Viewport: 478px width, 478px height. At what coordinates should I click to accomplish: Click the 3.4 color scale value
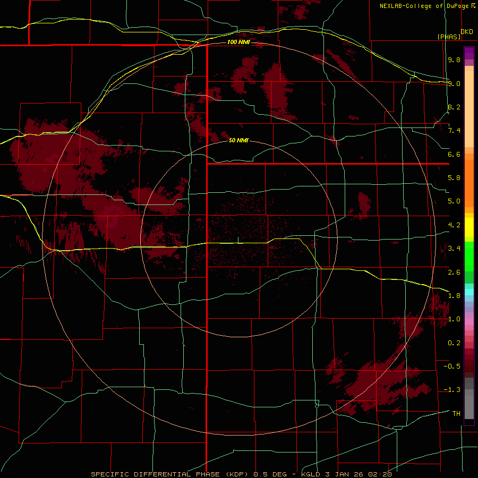coord(454,249)
